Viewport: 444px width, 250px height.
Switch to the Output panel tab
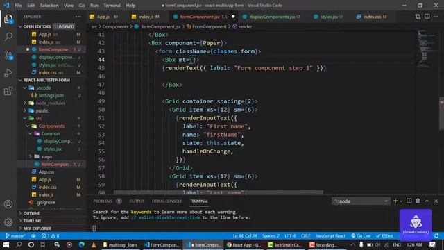[137, 201]
